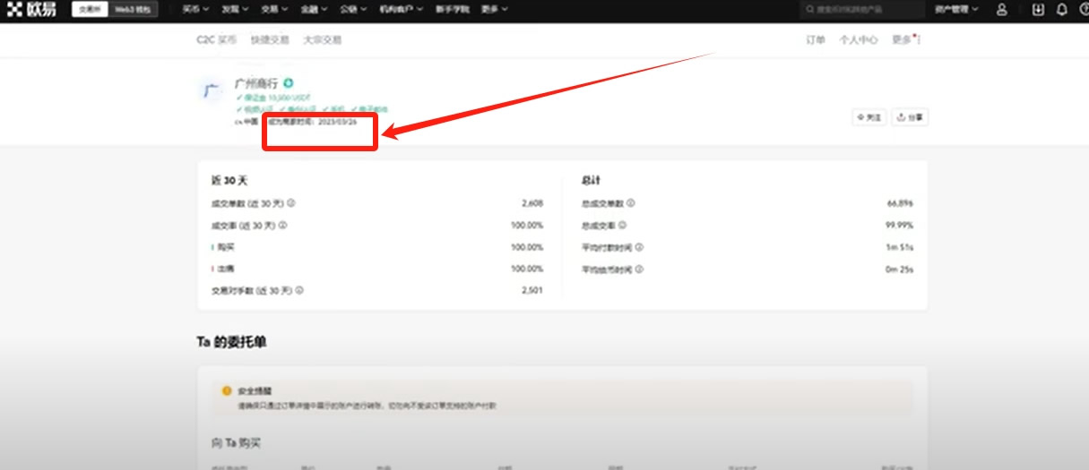Open the user profile icon in header

point(1002,10)
